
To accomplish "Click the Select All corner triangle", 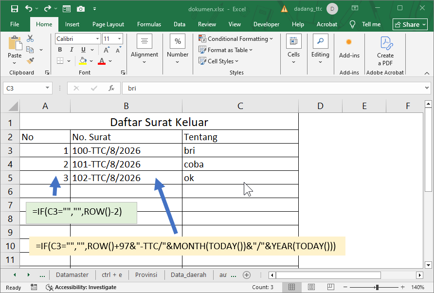I will coord(13,106).
